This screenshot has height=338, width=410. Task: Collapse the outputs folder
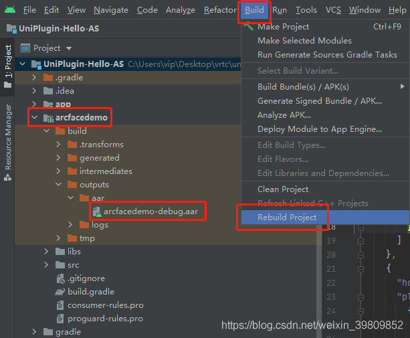pyautogui.click(x=59, y=185)
